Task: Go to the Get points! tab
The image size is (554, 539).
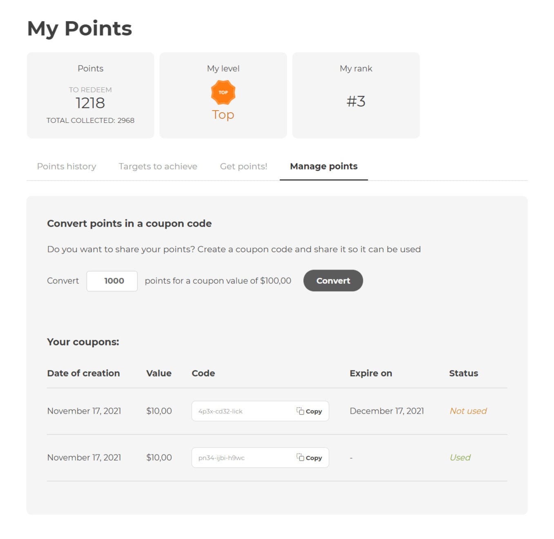Action: tap(243, 166)
